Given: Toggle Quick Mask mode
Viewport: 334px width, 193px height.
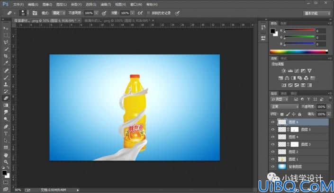Looking at the screenshot, I should pyautogui.click(x=6, y=183).
